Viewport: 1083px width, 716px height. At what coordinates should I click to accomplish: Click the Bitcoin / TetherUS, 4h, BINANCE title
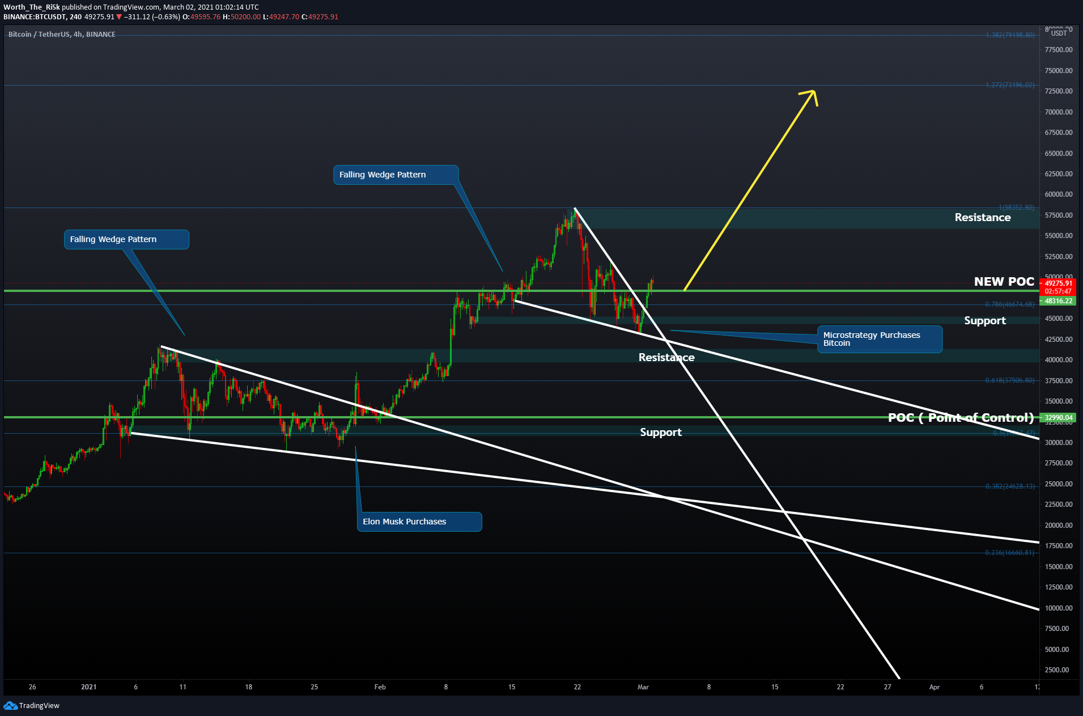click(x=62, y=35)
